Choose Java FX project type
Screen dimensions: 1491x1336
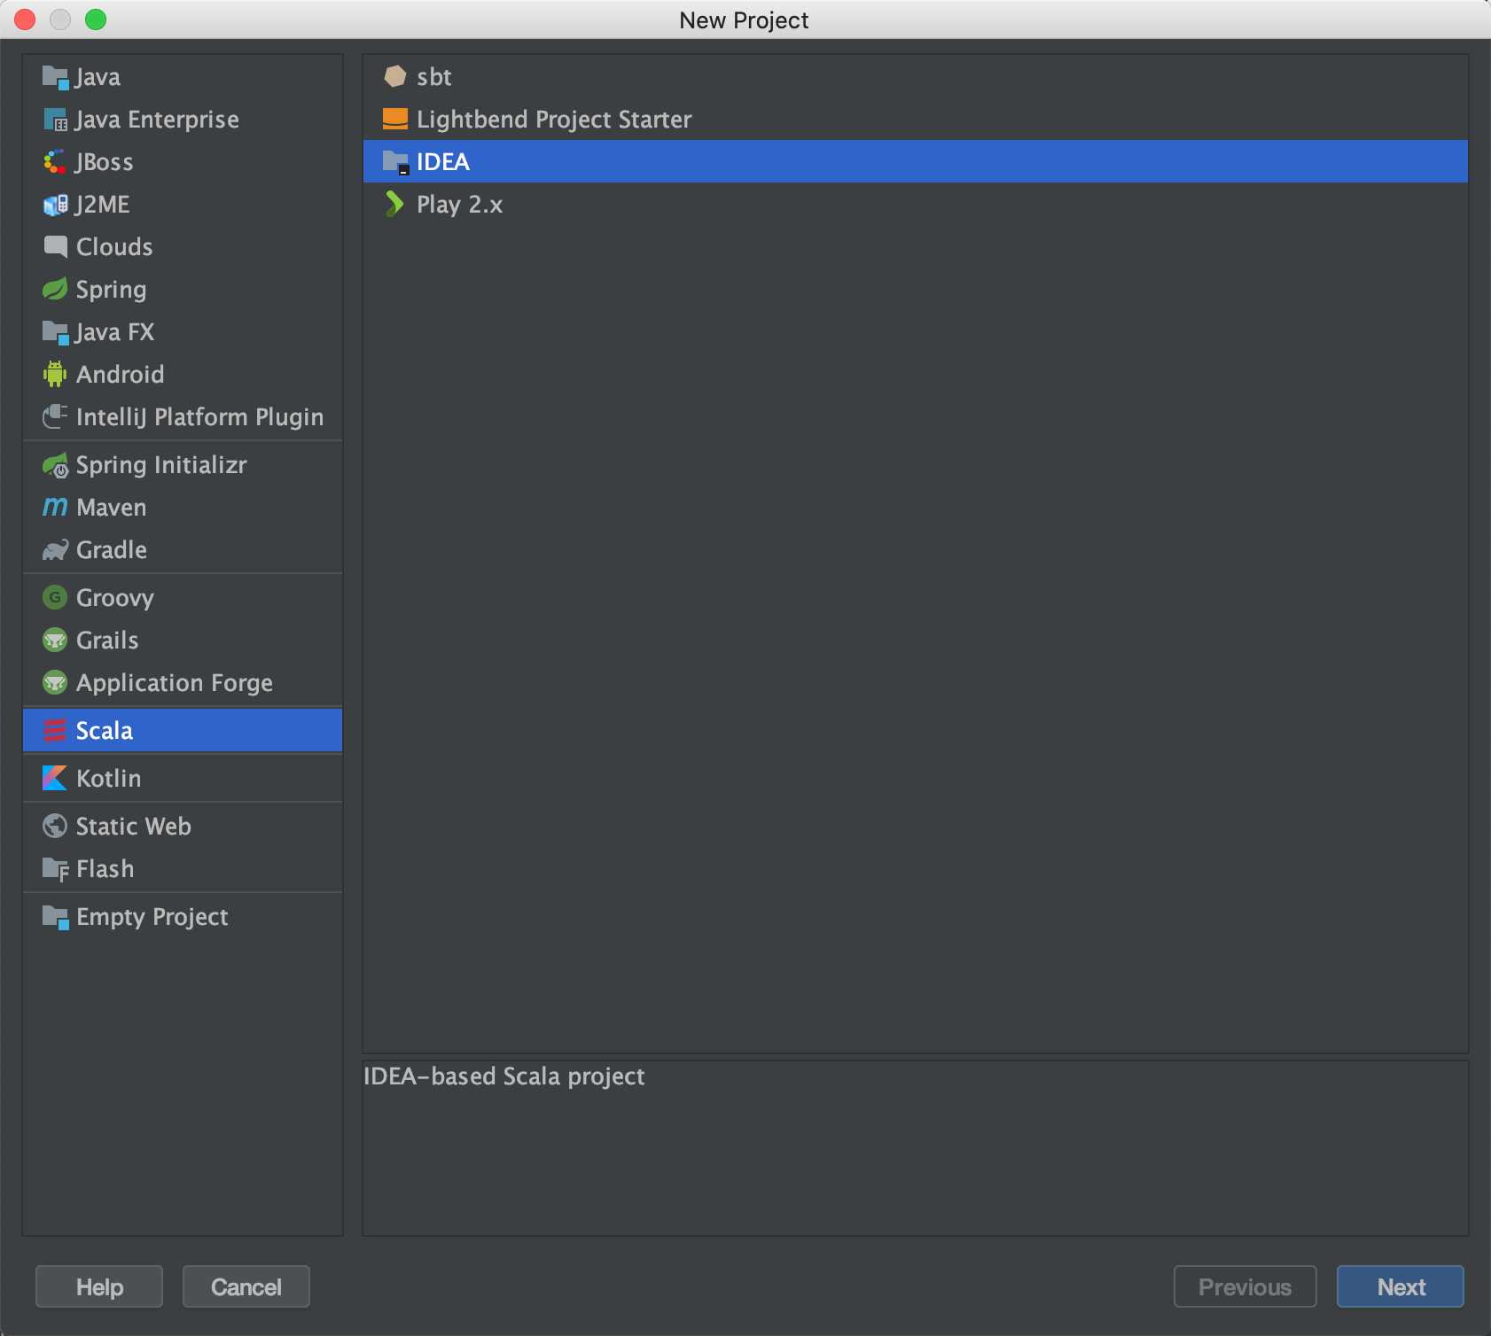[x=183, y=332]
